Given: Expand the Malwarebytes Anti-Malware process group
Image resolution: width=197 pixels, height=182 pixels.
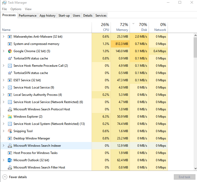Looking at the screenshot, I should [x=4, y=37].
